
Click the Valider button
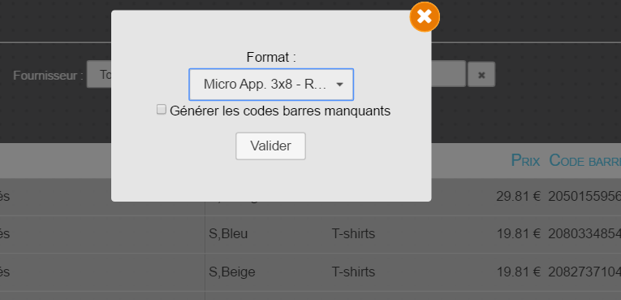click(x=270, y=146)
